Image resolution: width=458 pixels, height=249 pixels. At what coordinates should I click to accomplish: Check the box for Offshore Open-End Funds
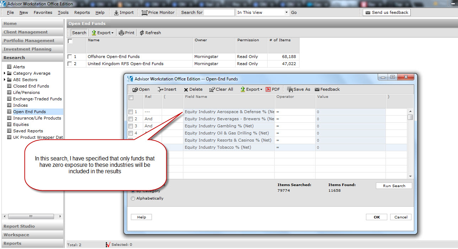pos(70,57)
